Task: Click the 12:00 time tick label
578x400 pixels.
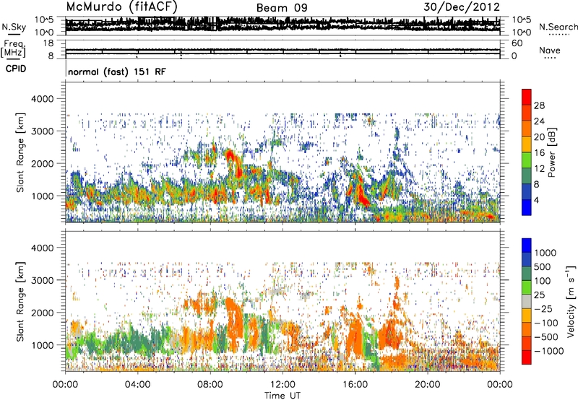Action: 282,385
